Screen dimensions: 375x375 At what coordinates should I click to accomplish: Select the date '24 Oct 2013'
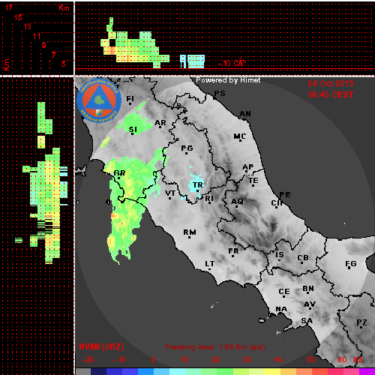[x=331, y=83]
